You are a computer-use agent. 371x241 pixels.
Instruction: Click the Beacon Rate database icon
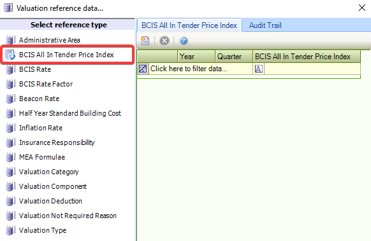coord(10,99)
